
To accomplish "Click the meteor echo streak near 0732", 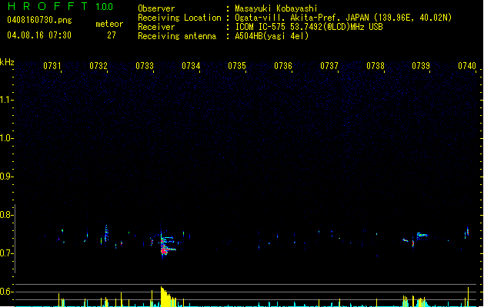I will click(x=106, y=233).
